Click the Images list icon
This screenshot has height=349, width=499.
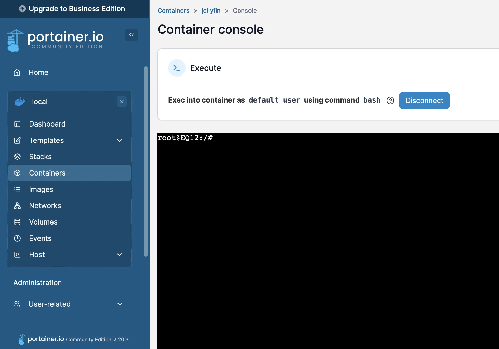[17, 189]
